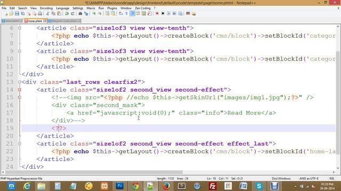The width and height of the screenshot is (341, 191).
Task: Stop macro recording with square icon
Action: (x=163, y=14)
